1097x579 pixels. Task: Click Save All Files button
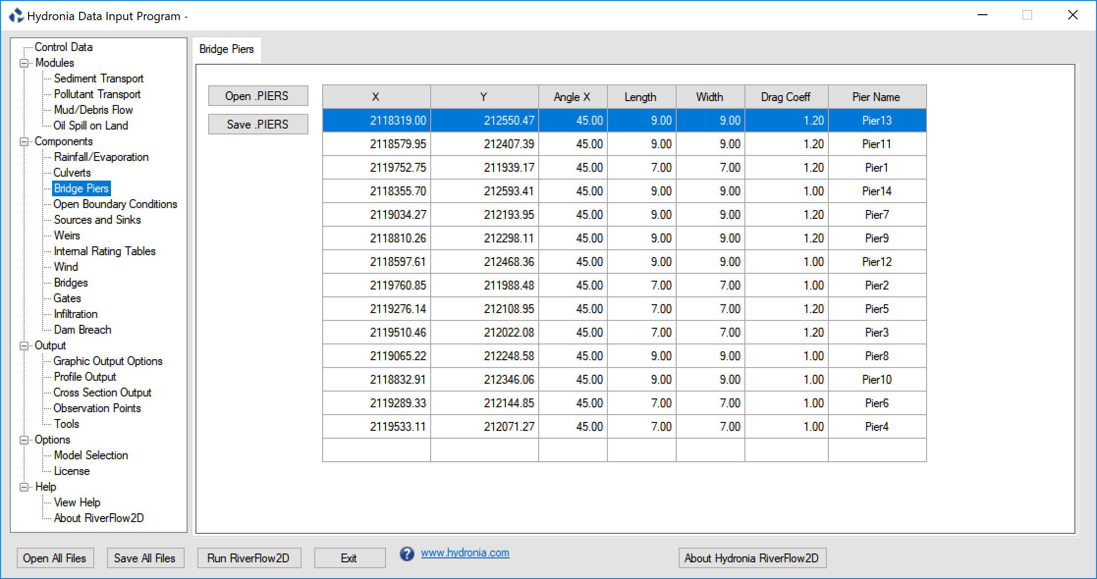click(x=145, y=558)
